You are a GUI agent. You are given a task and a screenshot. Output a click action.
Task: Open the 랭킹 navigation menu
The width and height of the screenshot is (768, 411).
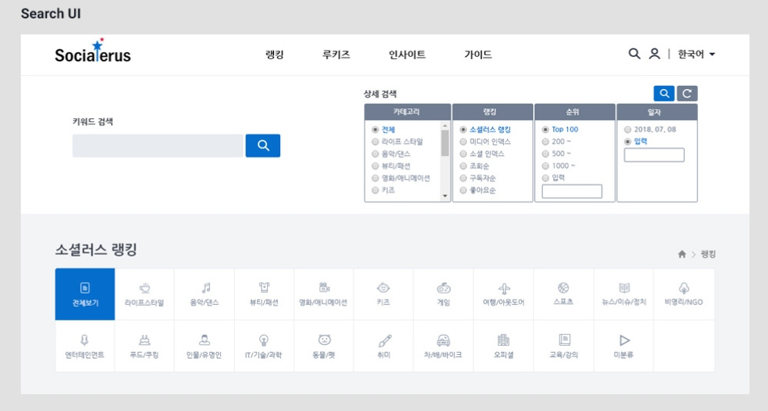point(274,55)
